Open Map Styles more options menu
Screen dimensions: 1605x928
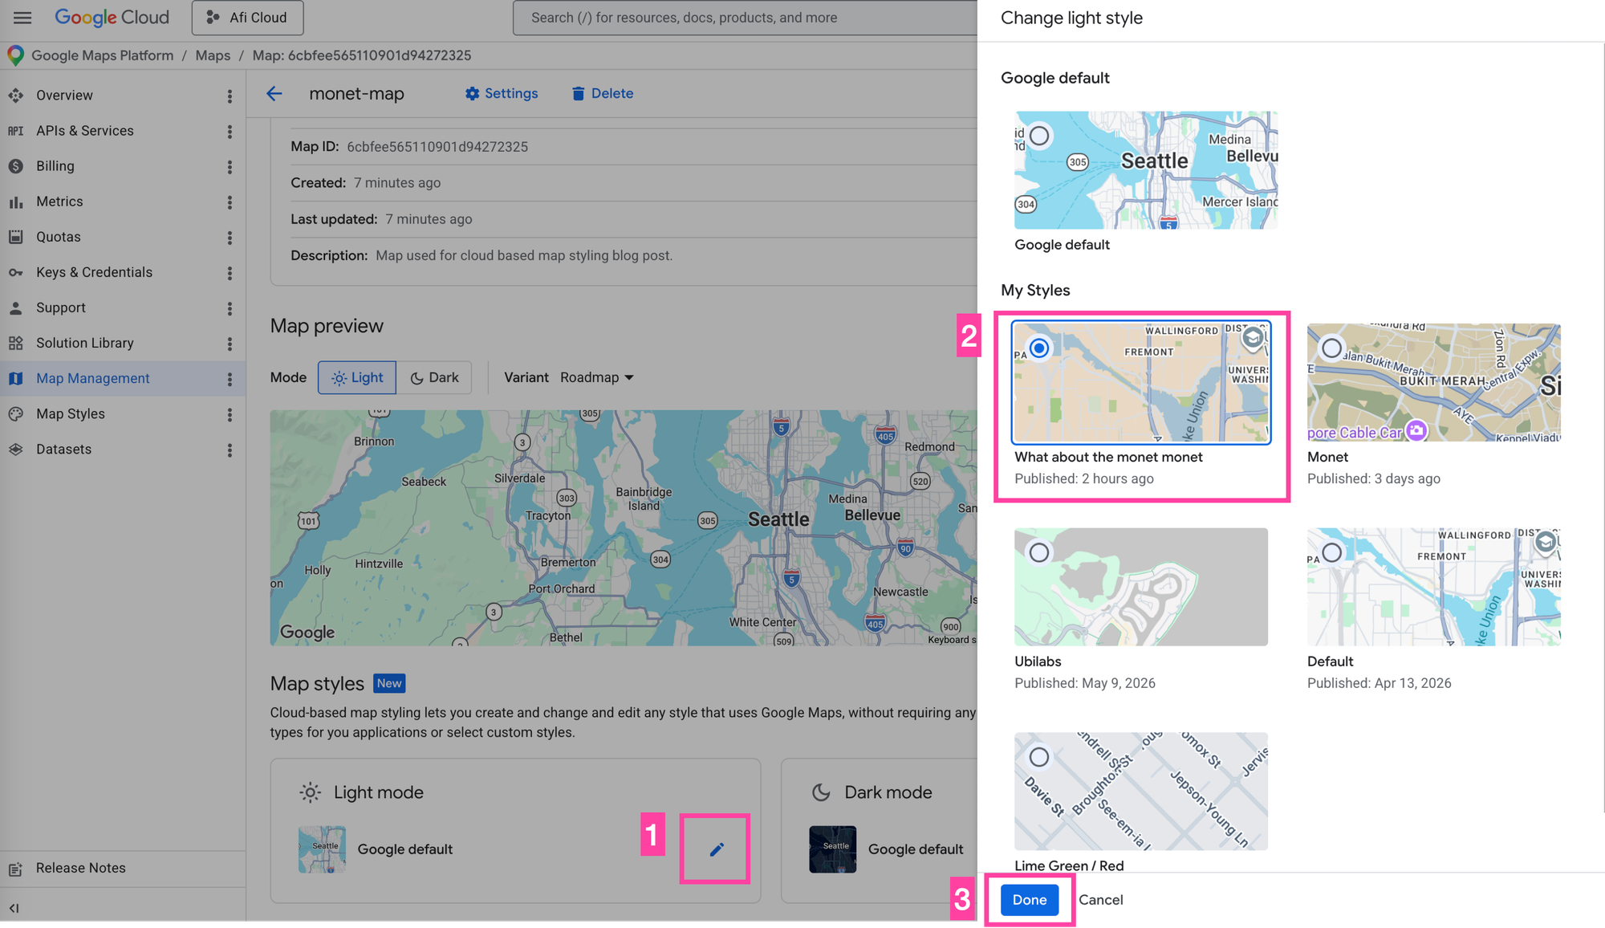point(230,413)
